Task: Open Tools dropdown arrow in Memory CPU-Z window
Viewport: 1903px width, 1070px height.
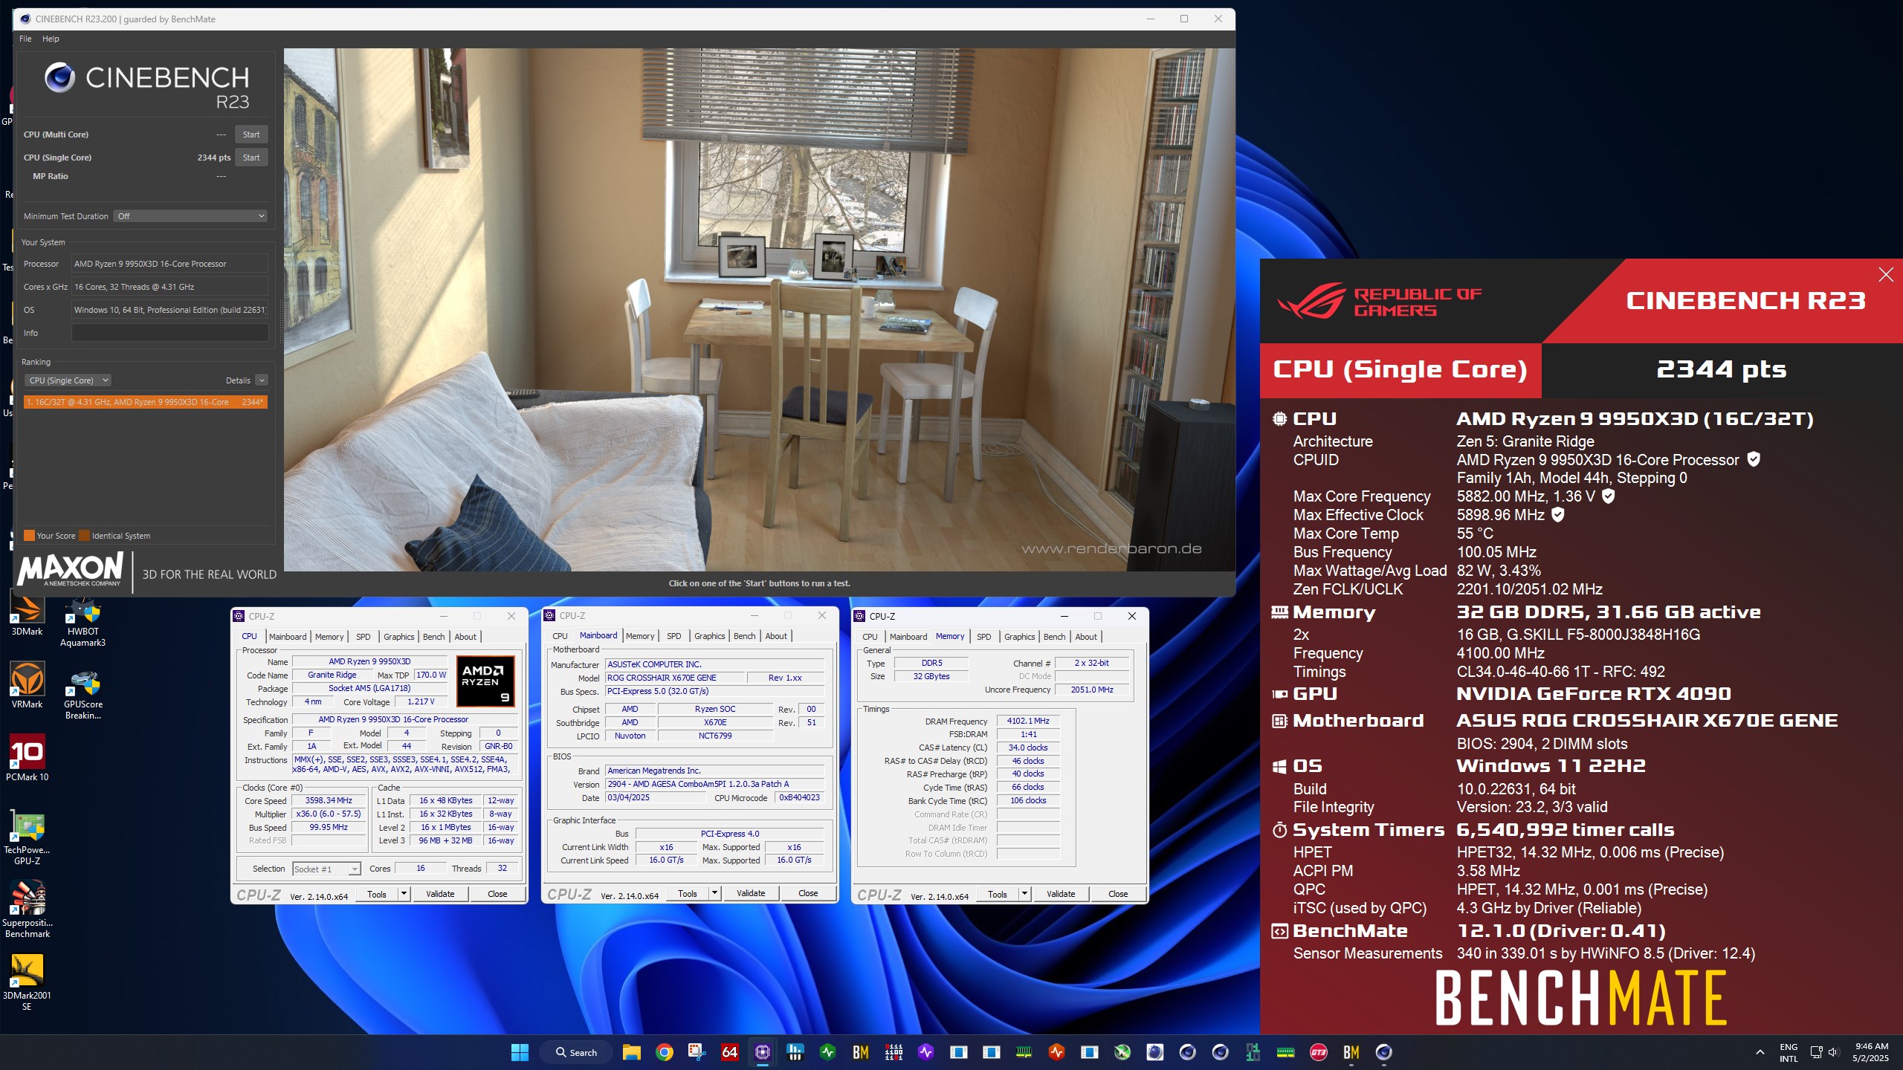Action: click(x=1024, y=894)
